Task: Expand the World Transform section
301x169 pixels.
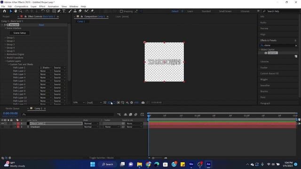Action: (5, 58)
